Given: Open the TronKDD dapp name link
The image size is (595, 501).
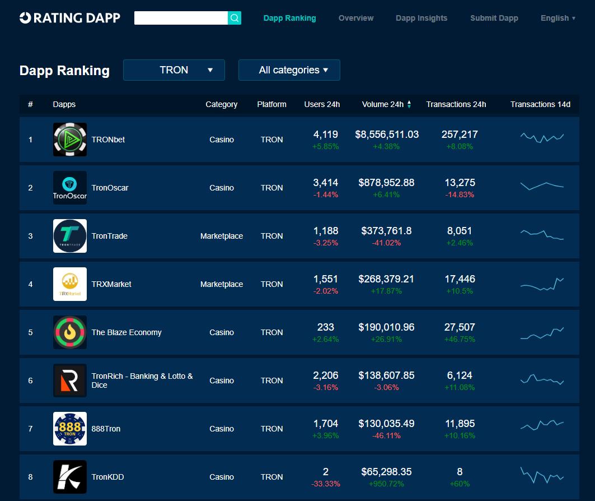Looking at the screenshot, I should [107, 477].
